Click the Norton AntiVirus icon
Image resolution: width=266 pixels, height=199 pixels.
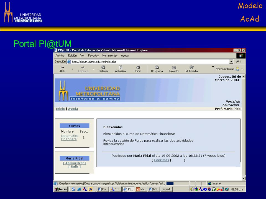pyautogui.click(x=237, y=69)
